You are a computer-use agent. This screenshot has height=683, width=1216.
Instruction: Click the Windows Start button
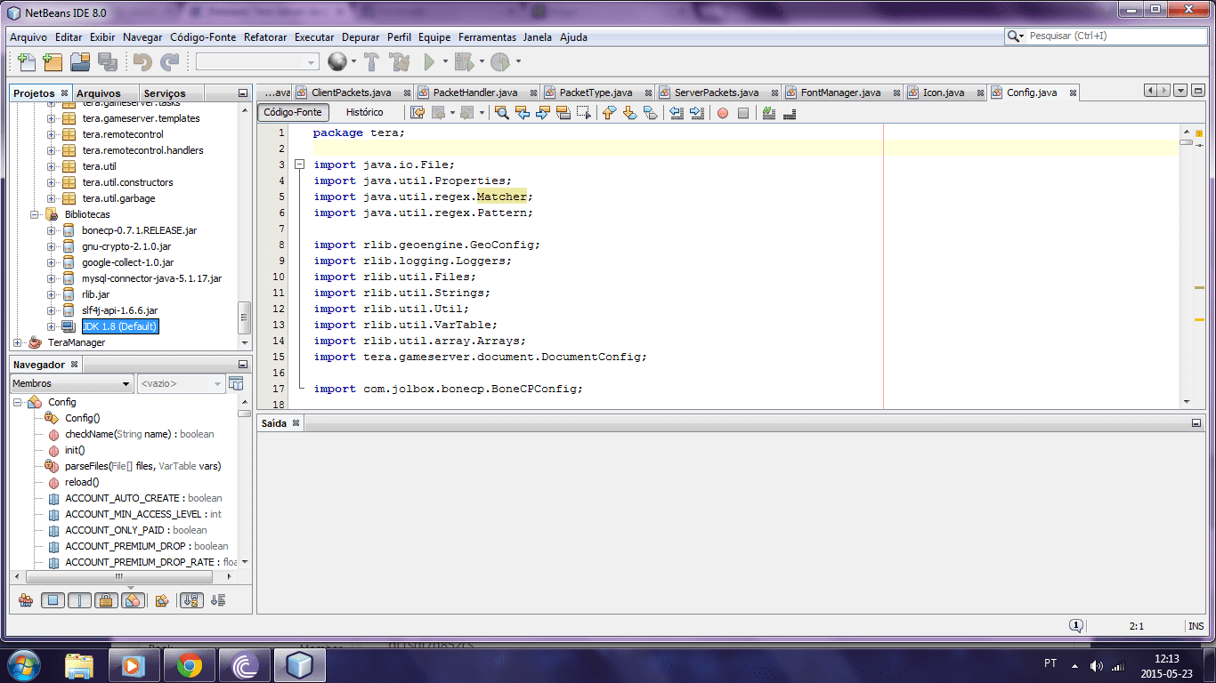(x=23, y=664)
